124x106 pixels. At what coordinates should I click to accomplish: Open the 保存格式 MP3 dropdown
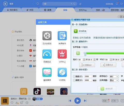point(114,76)
